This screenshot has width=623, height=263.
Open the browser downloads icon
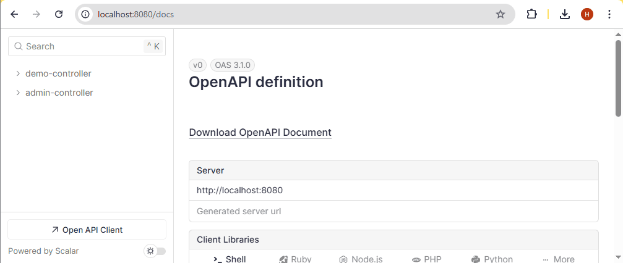point(565,14)
